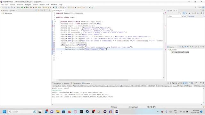Click the green Run button in toolbar

(22, 7)
